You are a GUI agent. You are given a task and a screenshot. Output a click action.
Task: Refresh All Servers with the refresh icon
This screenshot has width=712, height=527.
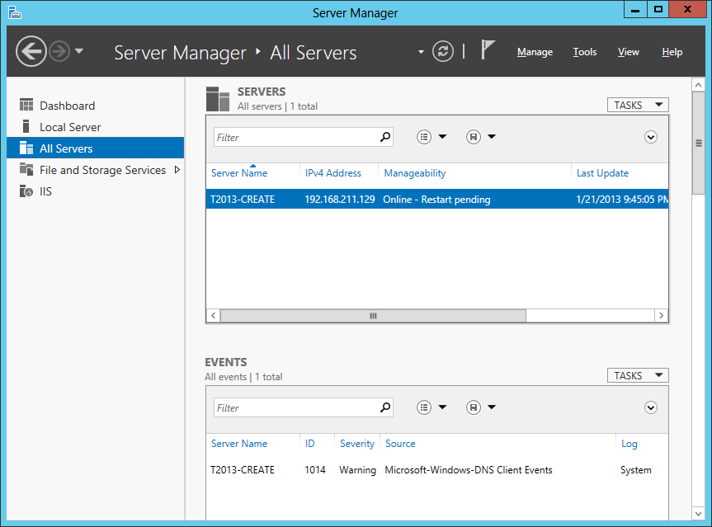tap(443, 51)
